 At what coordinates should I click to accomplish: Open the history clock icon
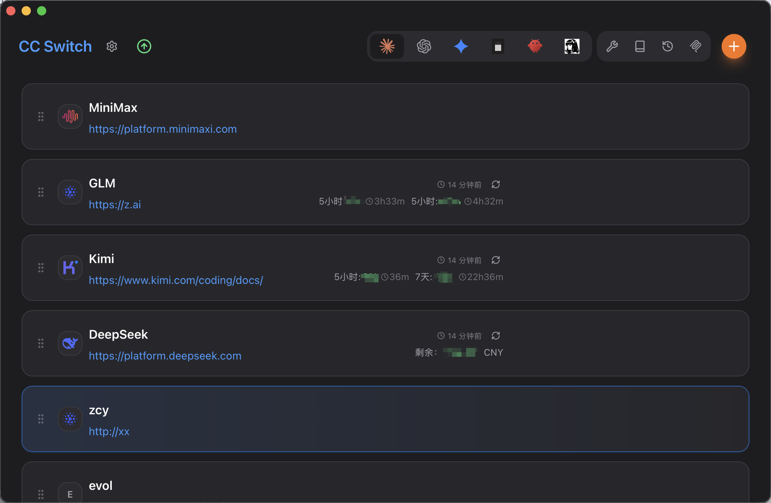click(668, 46)
